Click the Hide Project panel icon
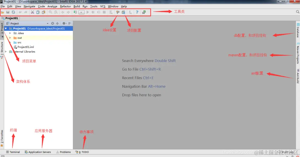 pos(70,23)
